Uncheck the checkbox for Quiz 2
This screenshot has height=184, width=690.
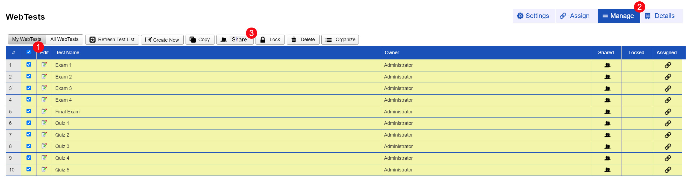29,134
